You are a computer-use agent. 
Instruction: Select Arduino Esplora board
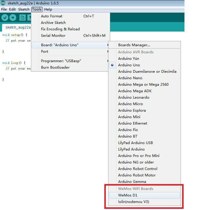[144, 110]
